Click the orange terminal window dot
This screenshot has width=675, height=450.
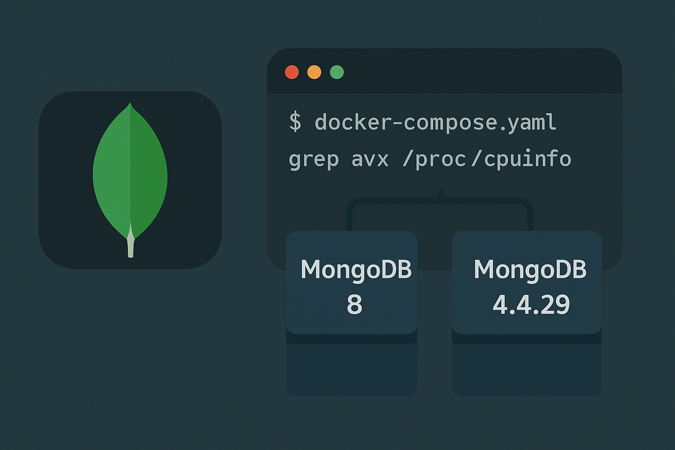(314, 72)
